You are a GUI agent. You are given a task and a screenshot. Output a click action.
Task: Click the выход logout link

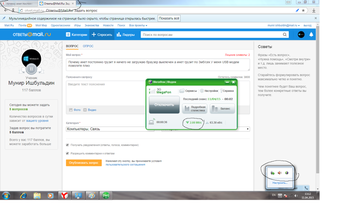(308, 25)
